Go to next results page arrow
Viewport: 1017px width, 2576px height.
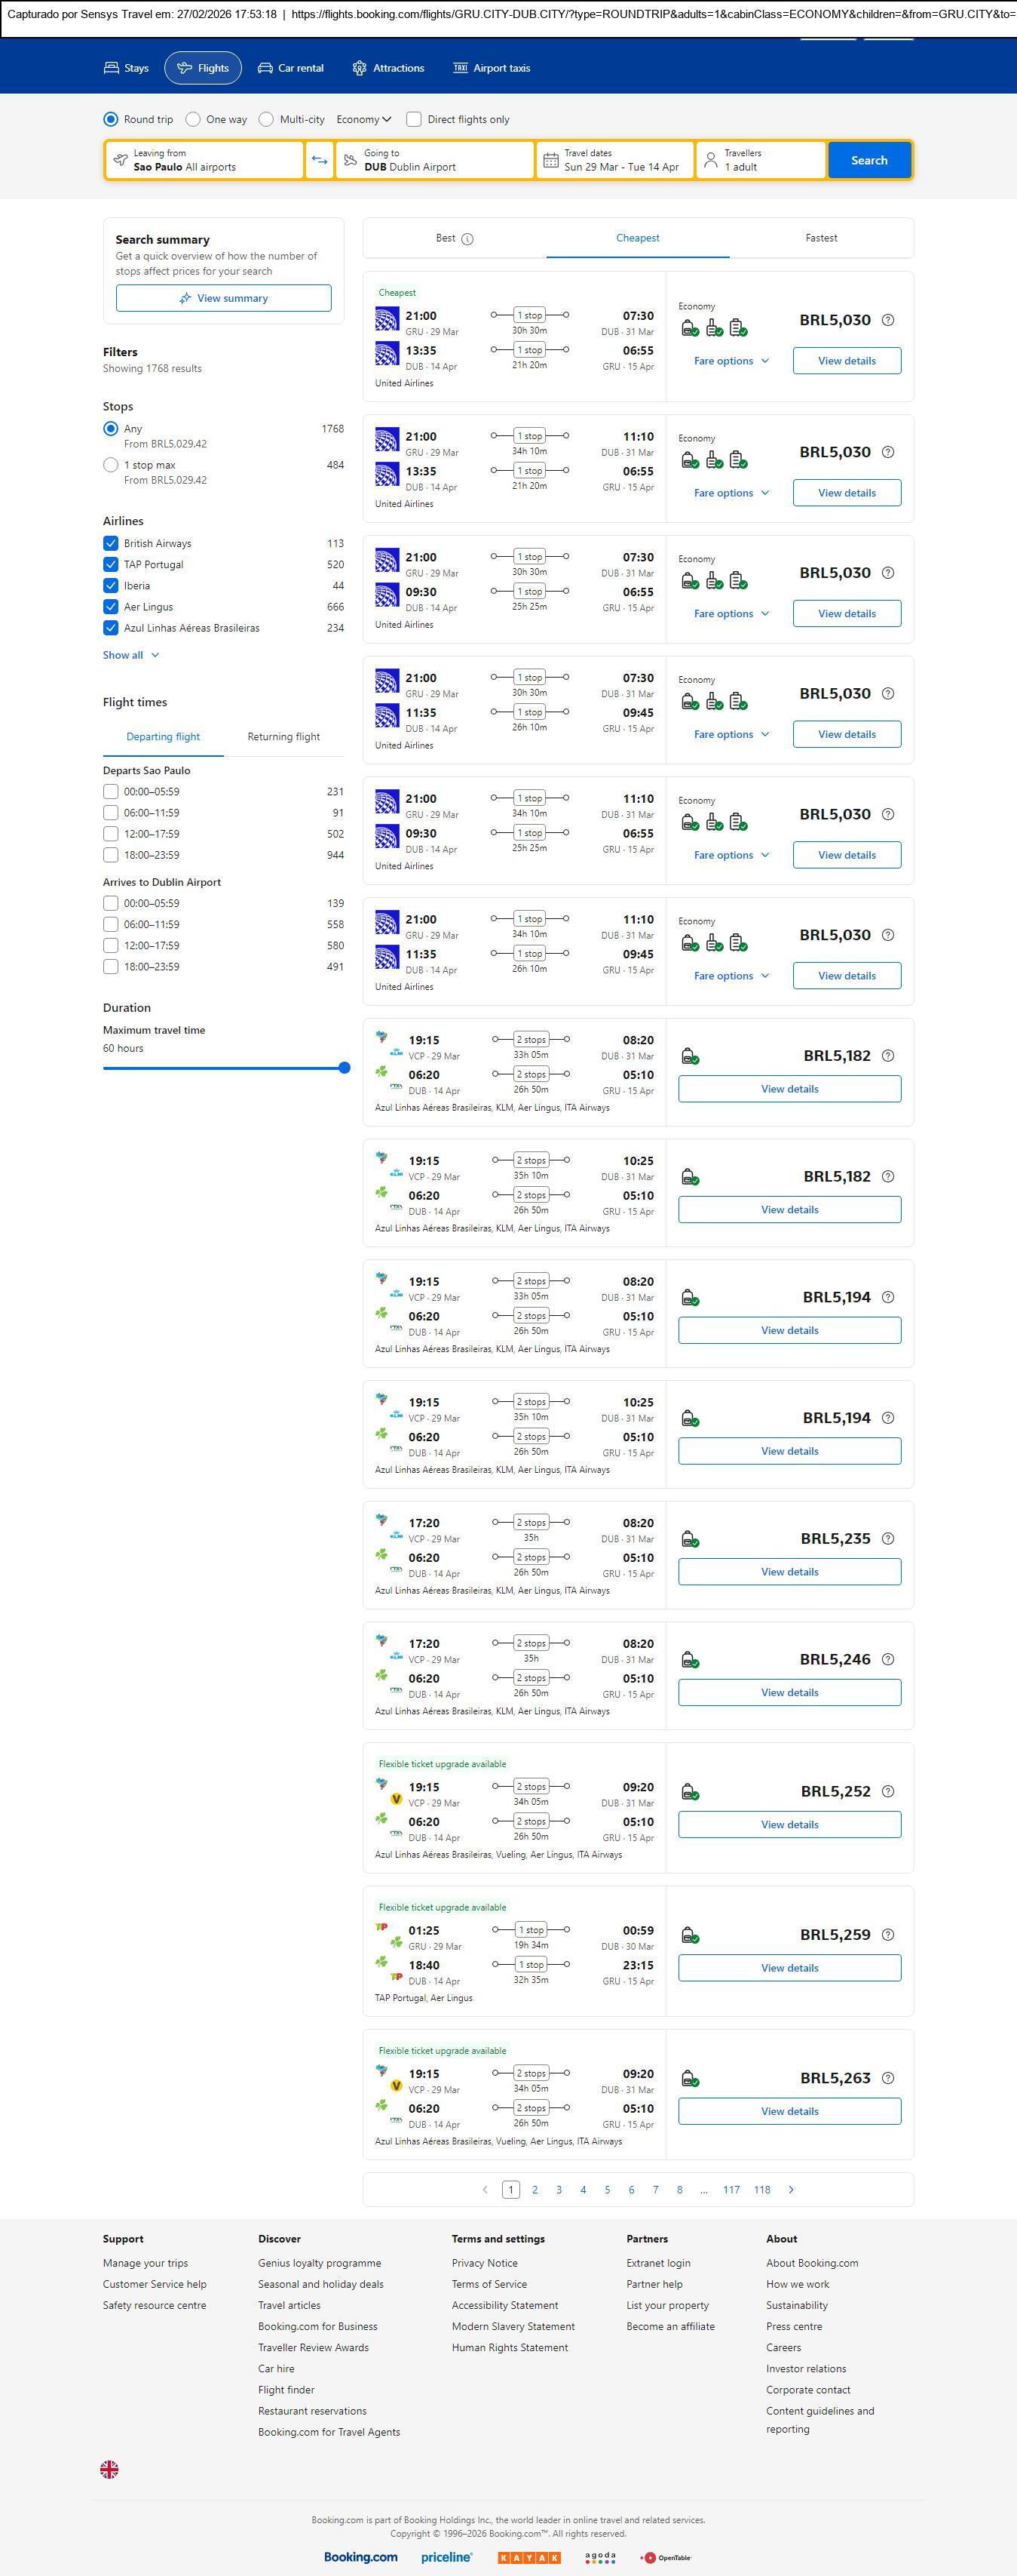[x=792, y=2189]
